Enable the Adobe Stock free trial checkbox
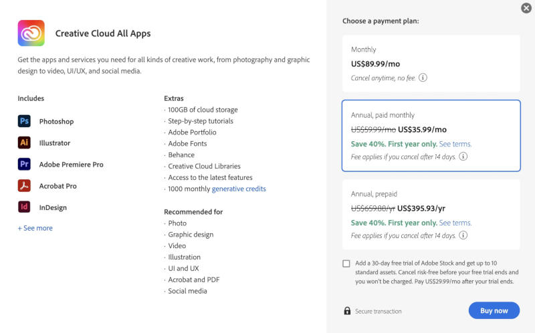The width and height of the screenshot is (535, 333). pos(346,263)
